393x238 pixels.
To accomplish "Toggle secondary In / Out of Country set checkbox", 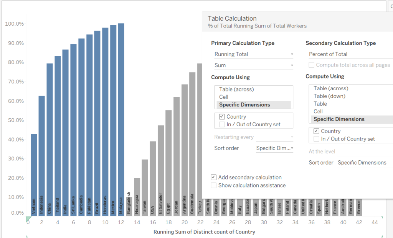I will click(x=316, y=139).
